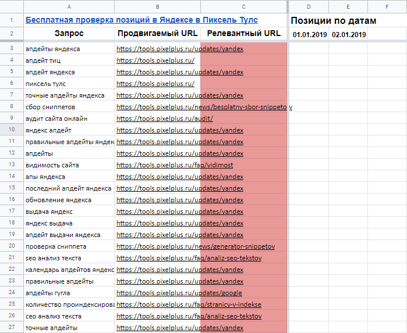Select column C header
This screenshot has width=407, height=333.
tap(244, 7)
